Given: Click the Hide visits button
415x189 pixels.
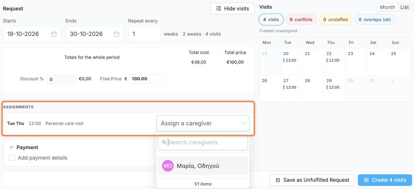Looking at the screenshot, I should pos(232,8).
